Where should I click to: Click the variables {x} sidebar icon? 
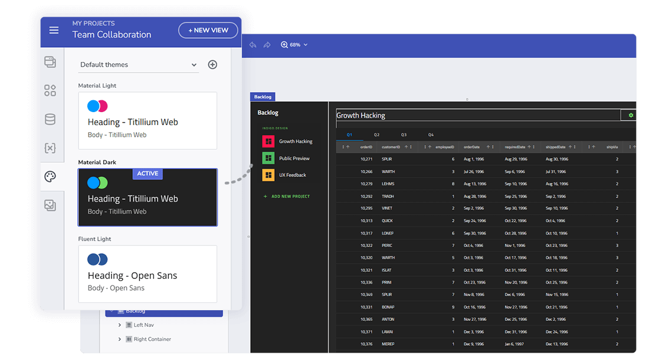[x=50, y=148]
